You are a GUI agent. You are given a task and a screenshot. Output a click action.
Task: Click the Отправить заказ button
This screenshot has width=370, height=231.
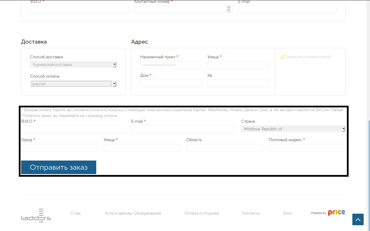pyautogui.click(x=59, y=167)
